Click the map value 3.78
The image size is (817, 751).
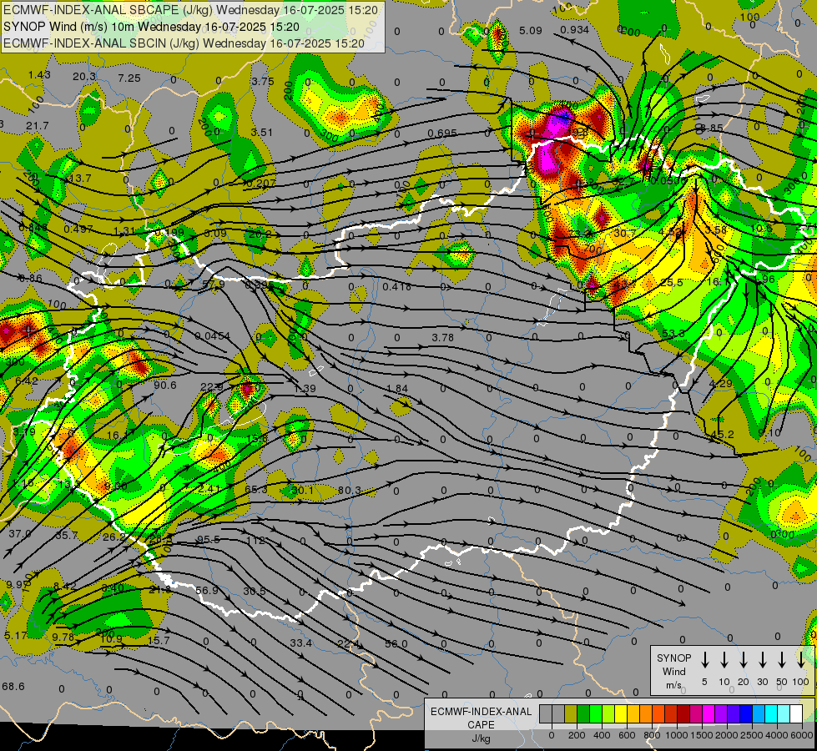click(443, 338)
